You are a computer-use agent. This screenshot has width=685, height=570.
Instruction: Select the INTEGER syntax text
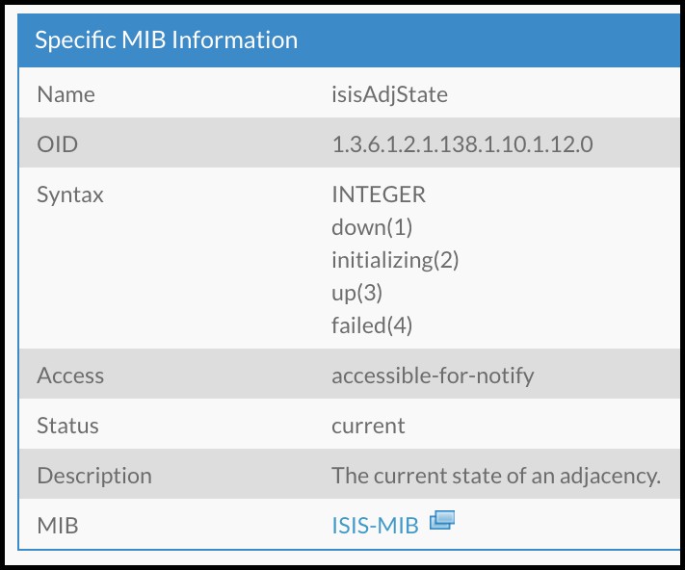(x=379, y=194)
